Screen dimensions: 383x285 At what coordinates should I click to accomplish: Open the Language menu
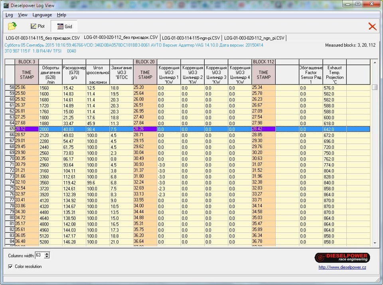(42, 15)
